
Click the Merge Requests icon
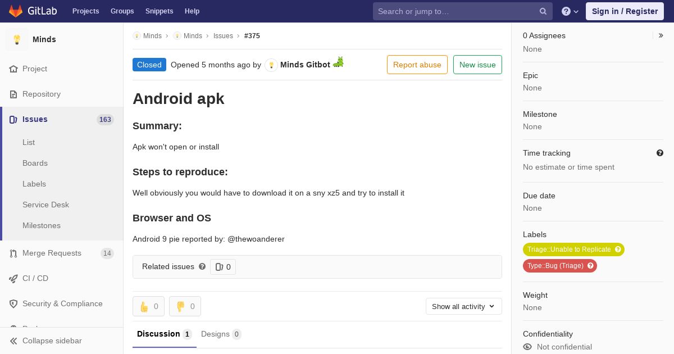tap(13, 253)
